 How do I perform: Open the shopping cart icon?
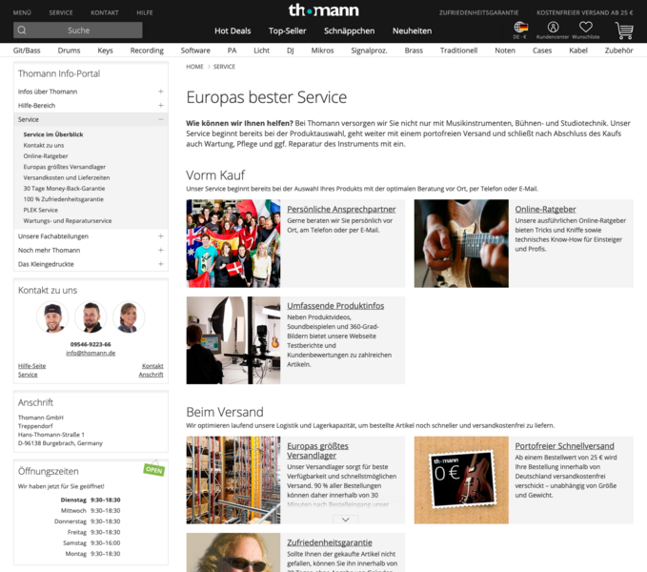[x=624, y=31]
